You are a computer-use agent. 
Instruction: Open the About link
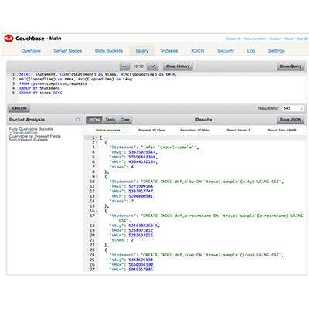pos(289,39)
